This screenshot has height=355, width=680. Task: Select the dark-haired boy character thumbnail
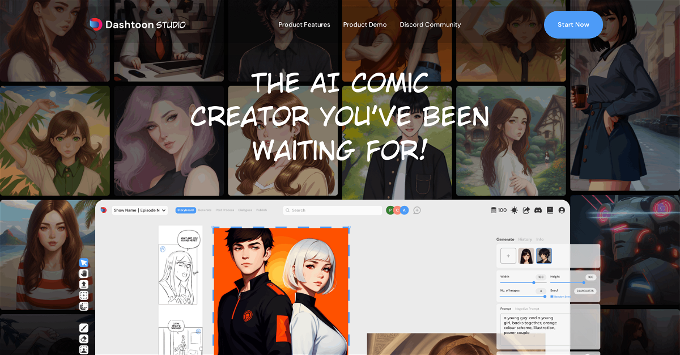point(544,256)
